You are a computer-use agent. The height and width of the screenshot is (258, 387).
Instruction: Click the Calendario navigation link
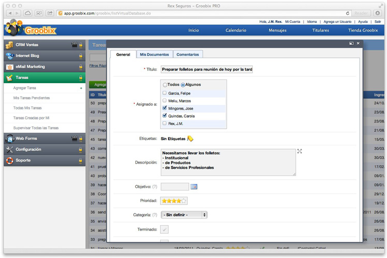pyautogui.click(x=236, y=31)
